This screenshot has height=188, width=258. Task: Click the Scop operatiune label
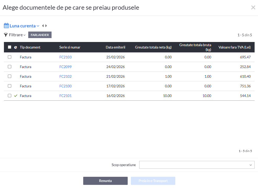click(x=124, y=165)
